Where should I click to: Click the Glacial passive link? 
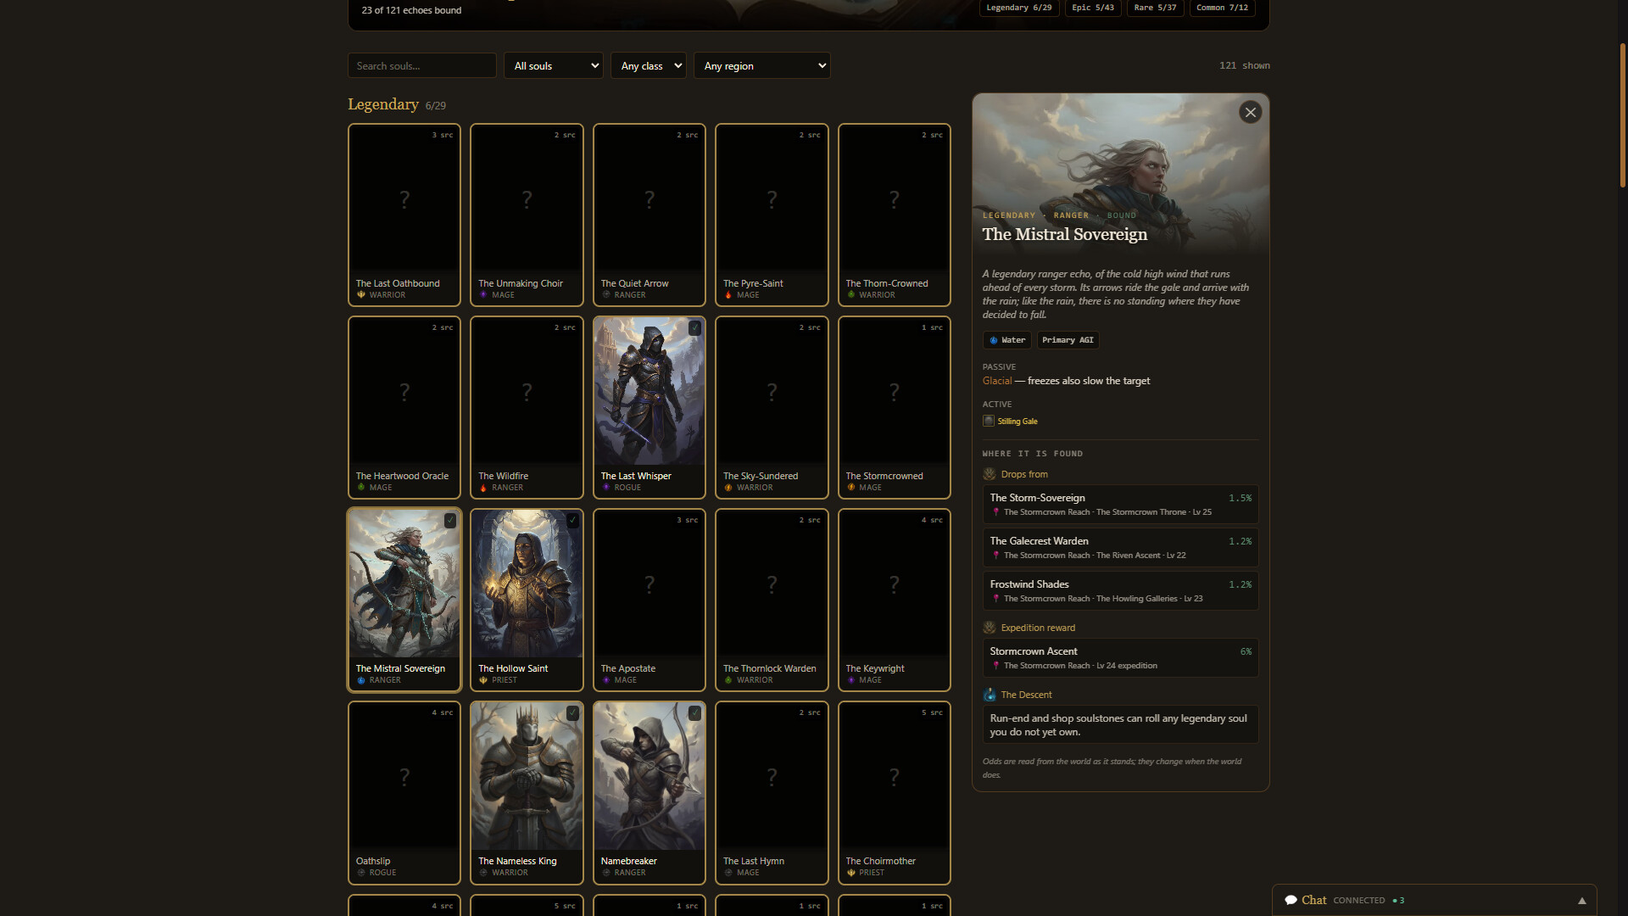(997, 381)
